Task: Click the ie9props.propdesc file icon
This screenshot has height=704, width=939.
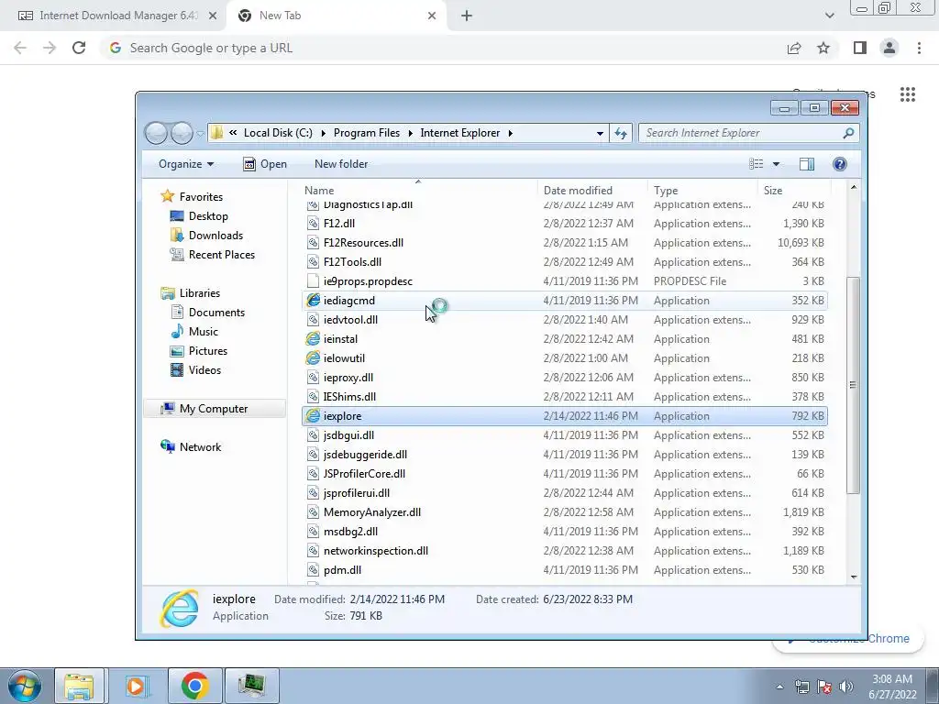Action: pos(313,281)
